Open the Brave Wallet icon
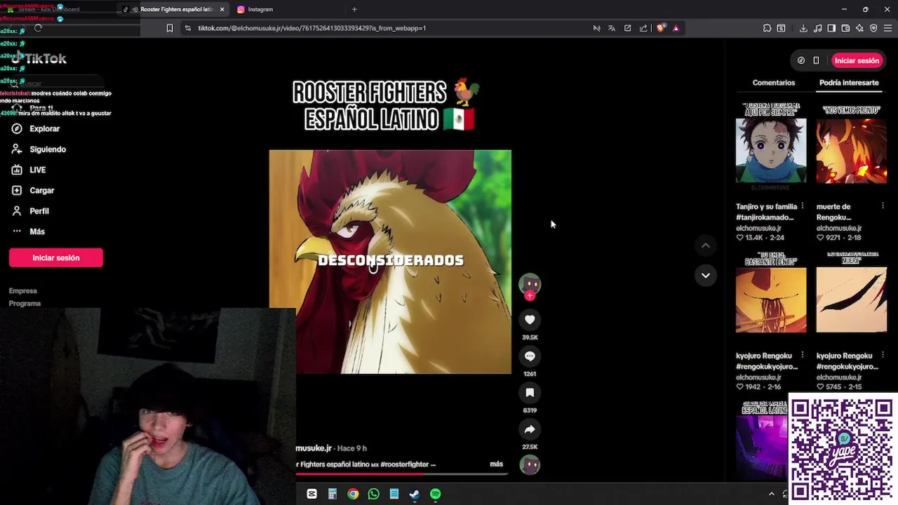Screen dimensions: 898x505 (845, 28)
